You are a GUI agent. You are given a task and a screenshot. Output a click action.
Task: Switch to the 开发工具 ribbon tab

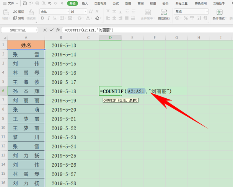[x=181, y=3]
